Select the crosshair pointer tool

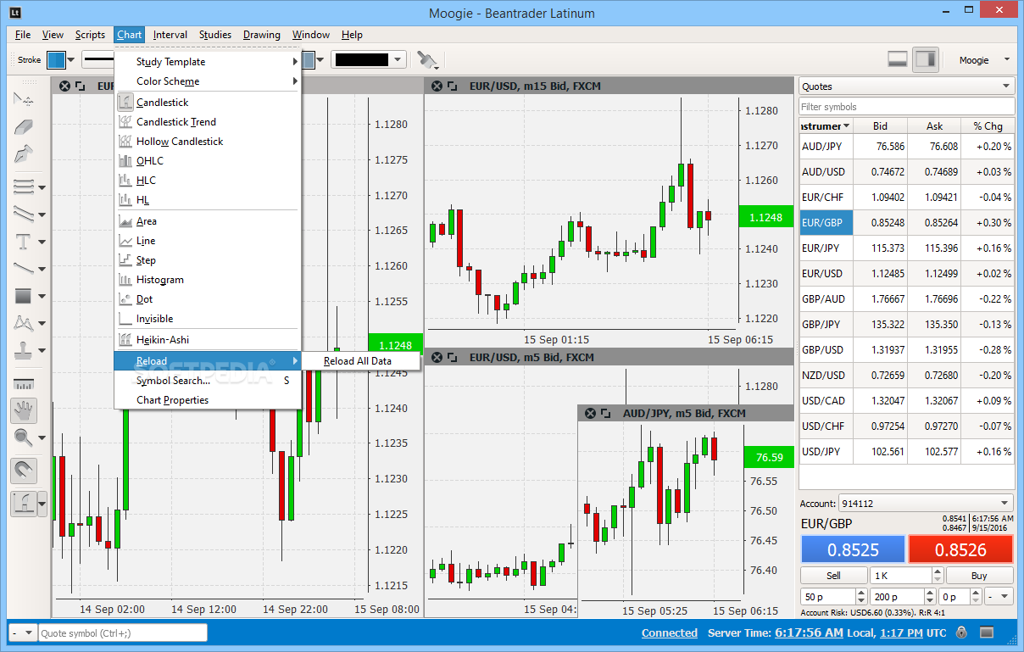click(23, 99)
